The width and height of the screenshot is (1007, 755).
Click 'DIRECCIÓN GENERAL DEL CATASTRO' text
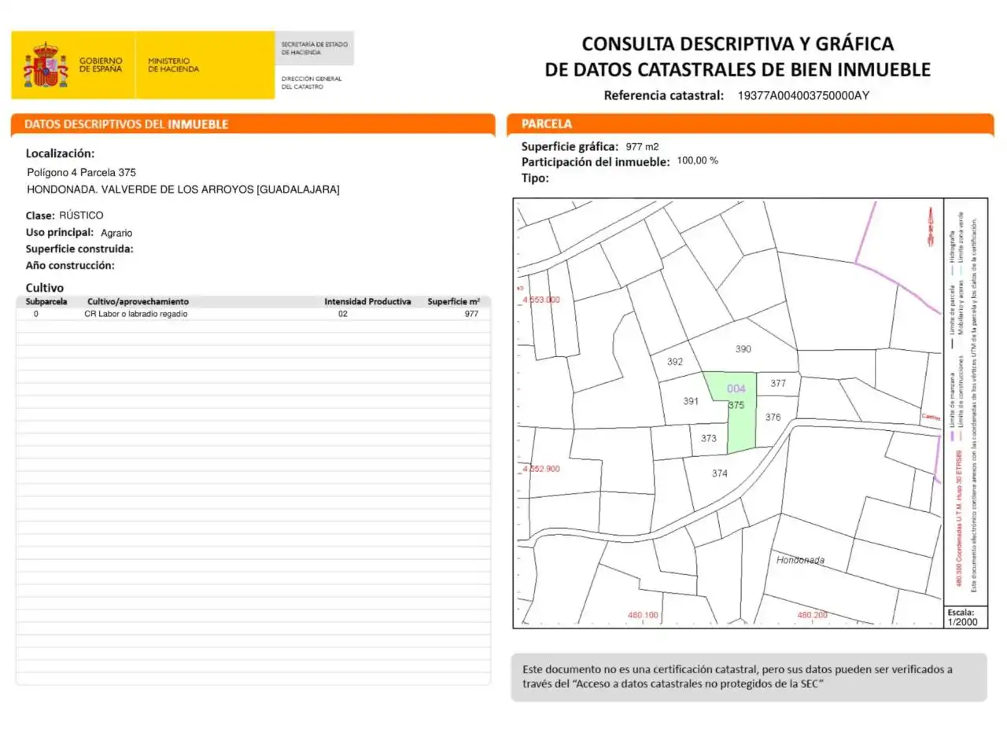(312, 83)
